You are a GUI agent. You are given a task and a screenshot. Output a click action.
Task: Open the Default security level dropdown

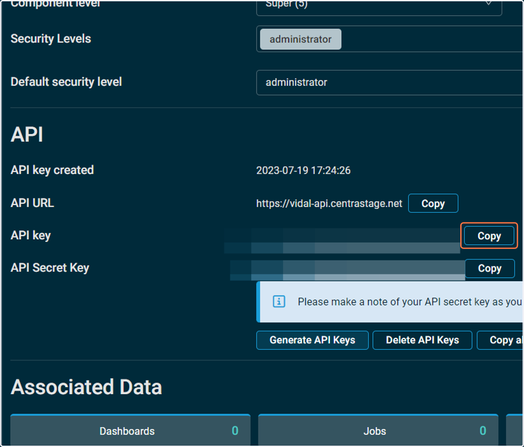(390, 82)
